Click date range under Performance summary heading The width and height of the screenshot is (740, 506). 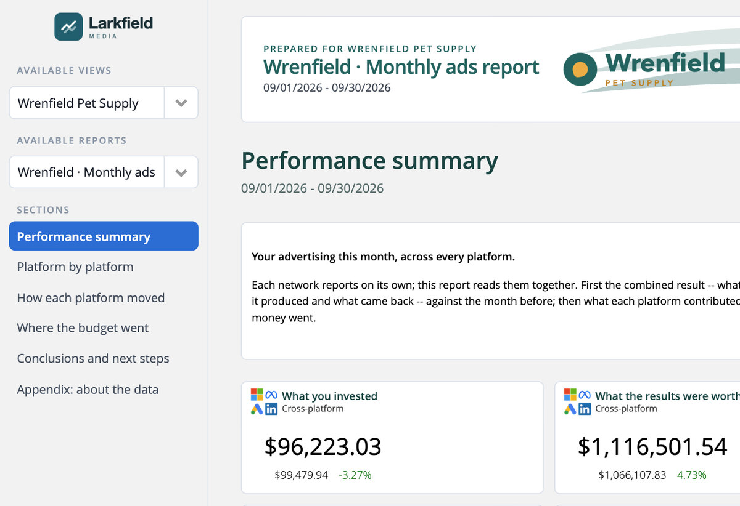312,188
